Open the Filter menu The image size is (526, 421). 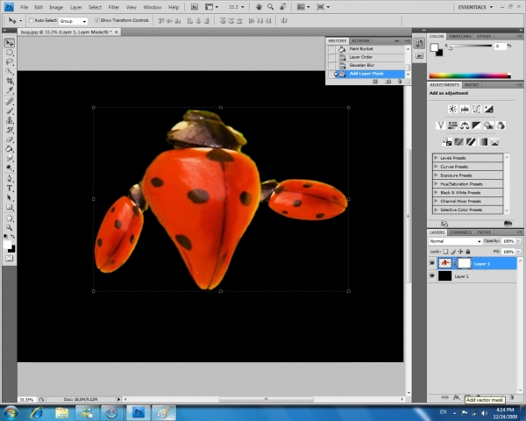[x=113, y=7]
